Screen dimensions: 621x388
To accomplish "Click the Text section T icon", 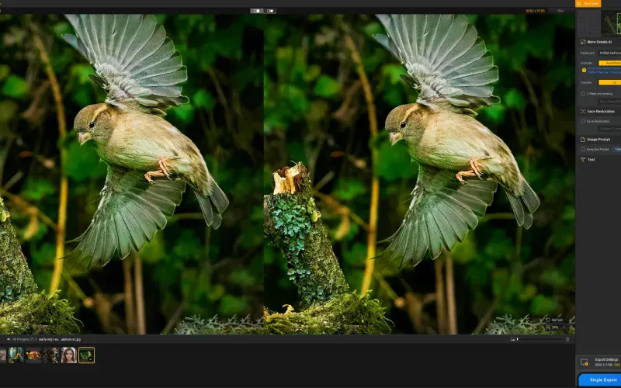I will [x=583, y=160].
